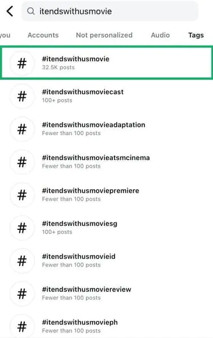Open the #itendswithusmovieph hashtag

click(x=106, y=326)
